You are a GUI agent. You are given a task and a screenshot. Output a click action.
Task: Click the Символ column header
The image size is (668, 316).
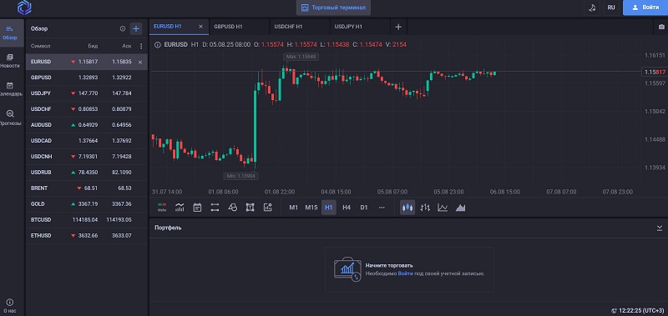pyautogui.click(x=40, y=46)
